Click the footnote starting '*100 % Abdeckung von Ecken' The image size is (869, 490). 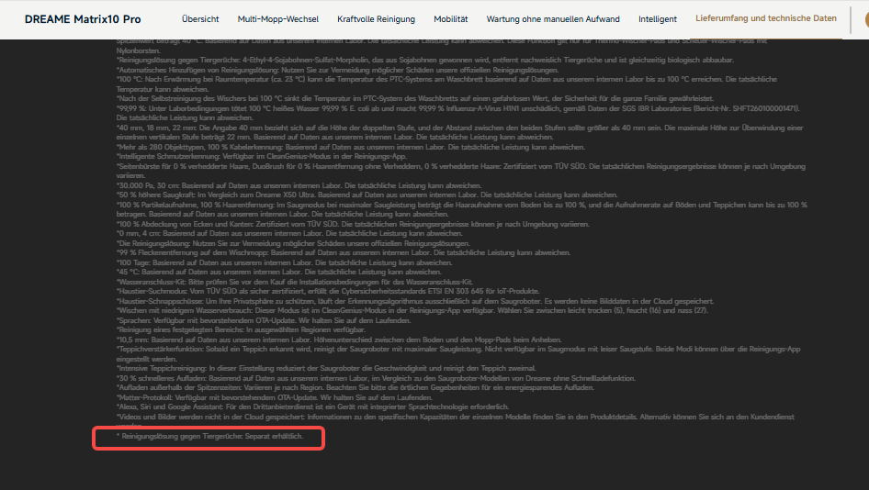[x=353, y=224]
